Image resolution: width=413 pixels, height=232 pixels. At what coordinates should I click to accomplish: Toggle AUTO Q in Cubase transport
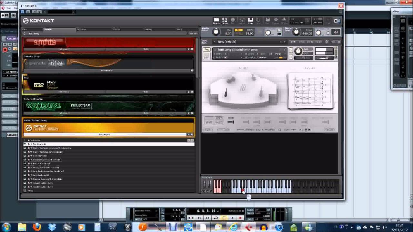coord(138,219)
